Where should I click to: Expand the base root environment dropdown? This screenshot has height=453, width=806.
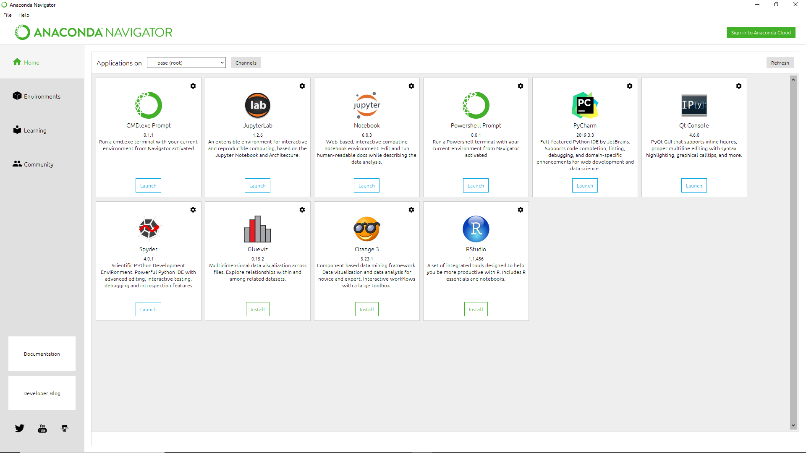click(x=221, y=62)
